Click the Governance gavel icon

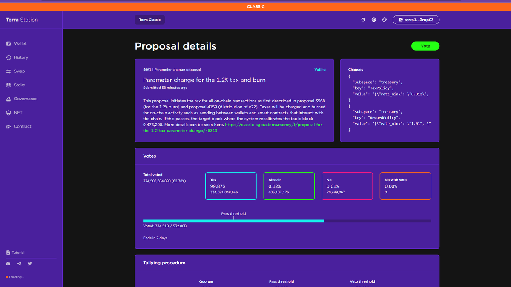9,99
